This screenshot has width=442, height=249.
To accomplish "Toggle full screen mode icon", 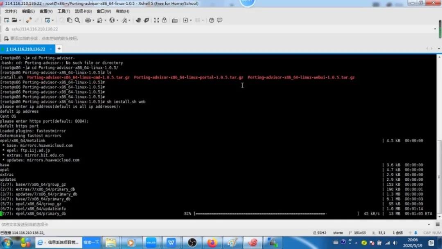I will coord(156,20).
